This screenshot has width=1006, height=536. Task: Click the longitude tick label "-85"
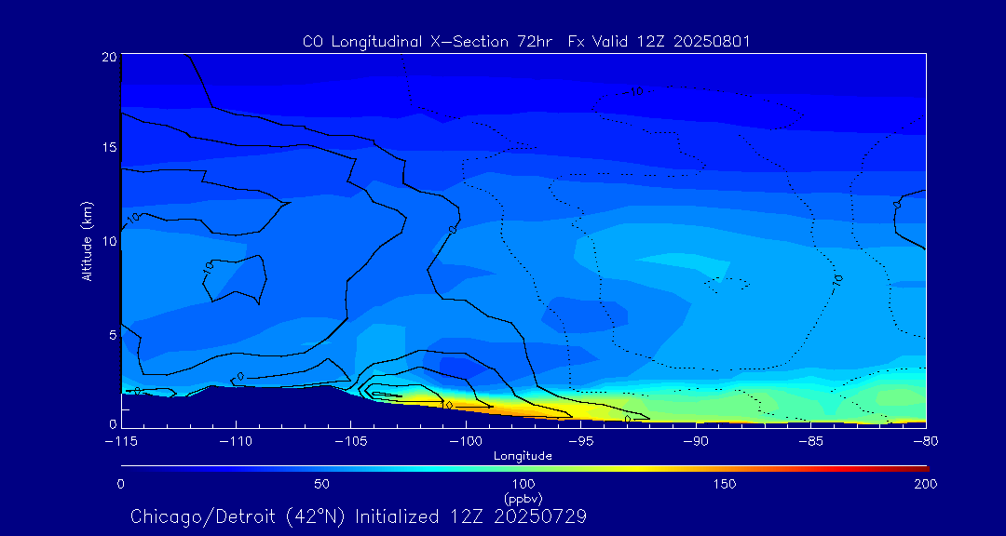pyautogui.click(x=811, y=442)
